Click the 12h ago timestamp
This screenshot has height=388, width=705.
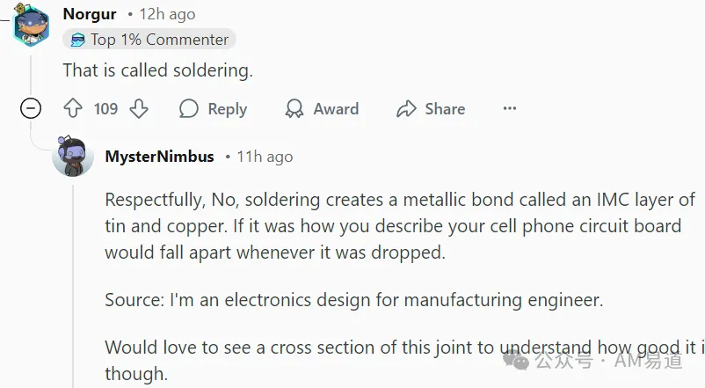tap(167, 14)
